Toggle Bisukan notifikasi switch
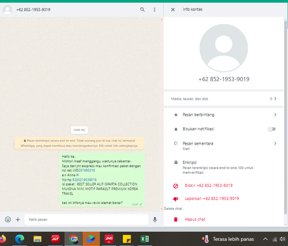 tap(272, 129)
